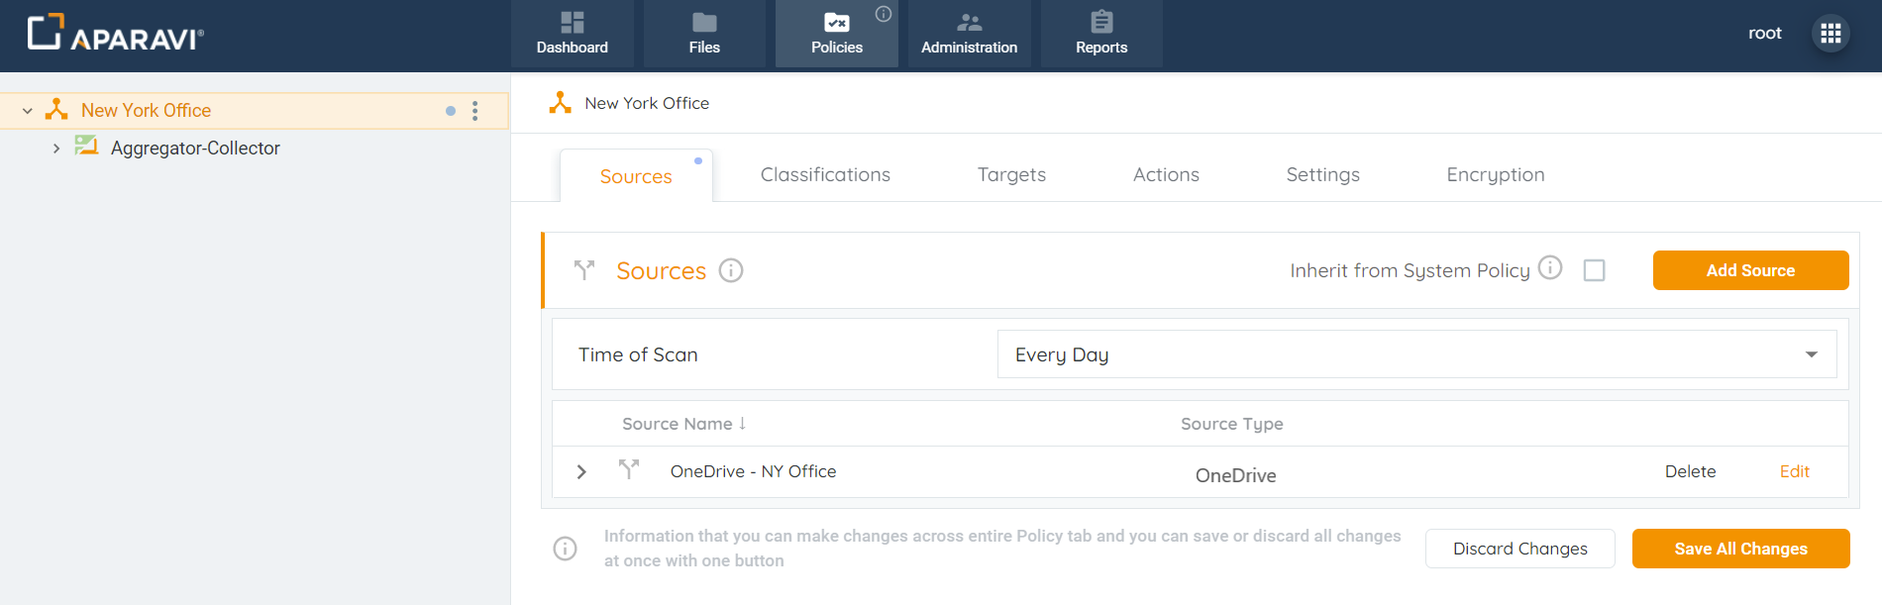Open three-dot menu for New York Office
This screenshot has width=1882, height=605.
(475, 111)
